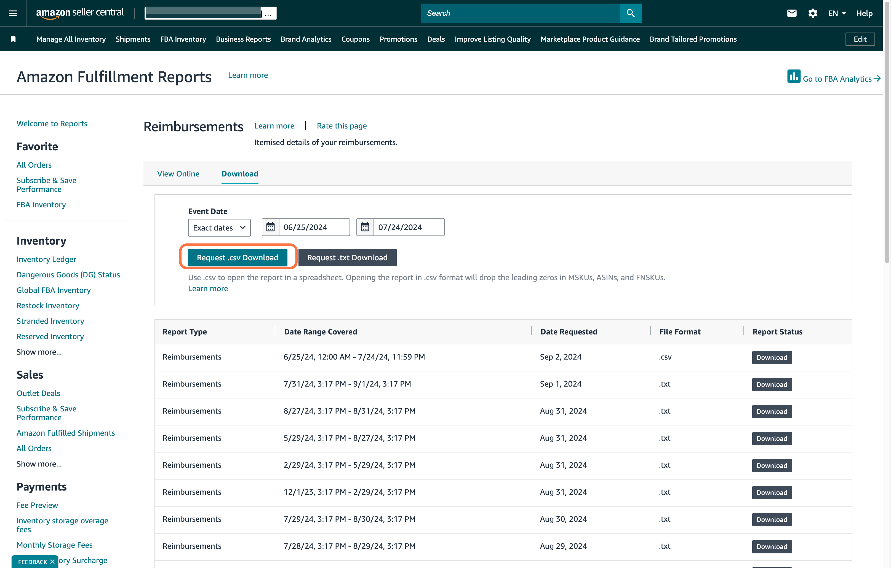Open the messages envelope icon

791,13
